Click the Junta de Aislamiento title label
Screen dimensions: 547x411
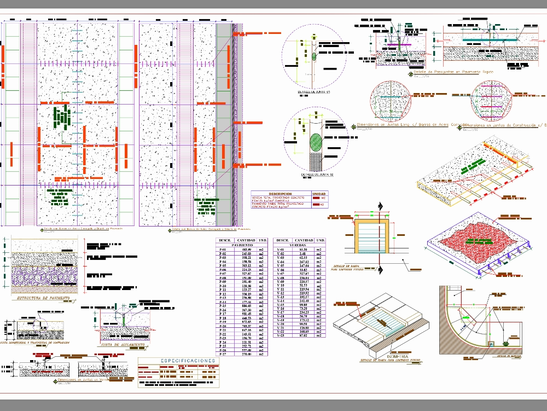point(121,345)
